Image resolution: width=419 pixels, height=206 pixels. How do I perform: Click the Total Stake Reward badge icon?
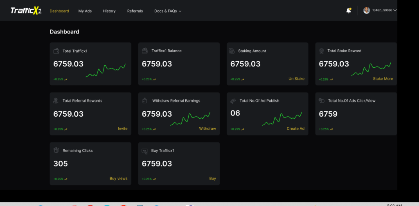point(322,51)
